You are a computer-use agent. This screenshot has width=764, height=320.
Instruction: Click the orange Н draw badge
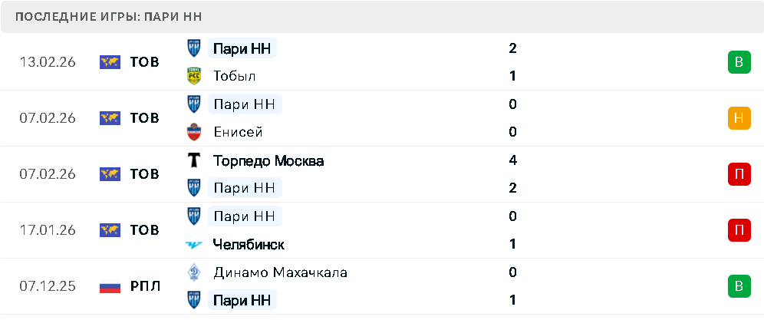(739, 118)
